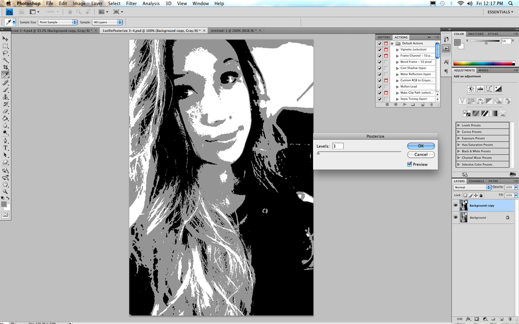Select the Magic Wand tool
519x324 pixels.
point(5,60)
